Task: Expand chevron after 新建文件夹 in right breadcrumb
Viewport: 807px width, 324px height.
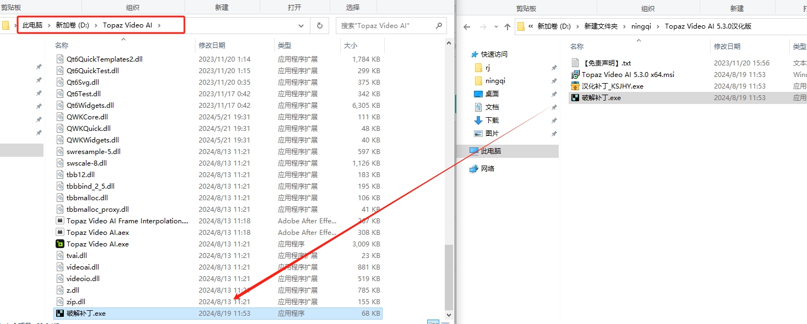Action: point(624,26)
